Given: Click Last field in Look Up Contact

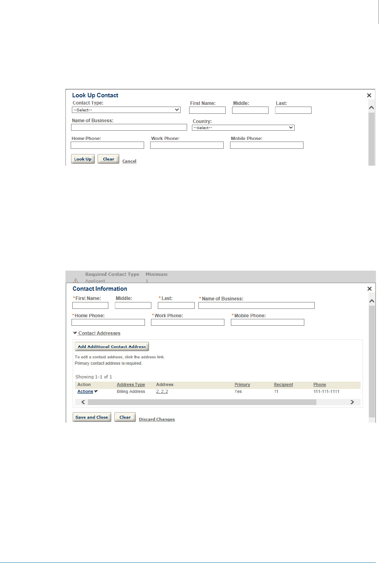Looking at the screenshot, I should (x=293, y=110).
